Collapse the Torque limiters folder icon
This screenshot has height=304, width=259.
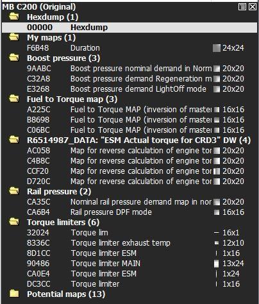click(14, 222)
